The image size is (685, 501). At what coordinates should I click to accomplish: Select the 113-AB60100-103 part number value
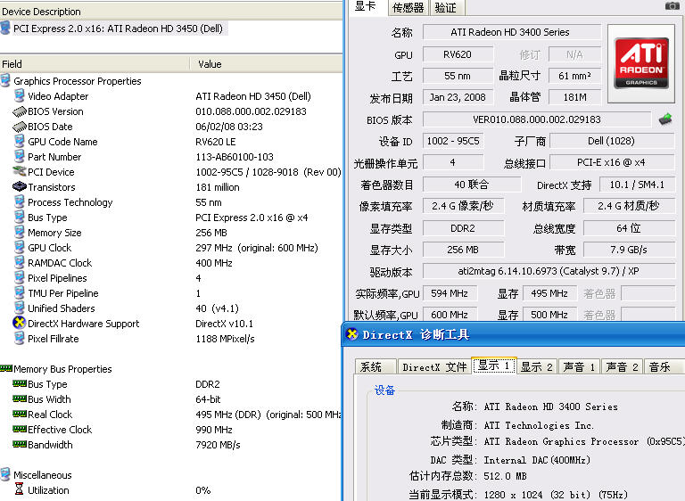pos(235,157)
